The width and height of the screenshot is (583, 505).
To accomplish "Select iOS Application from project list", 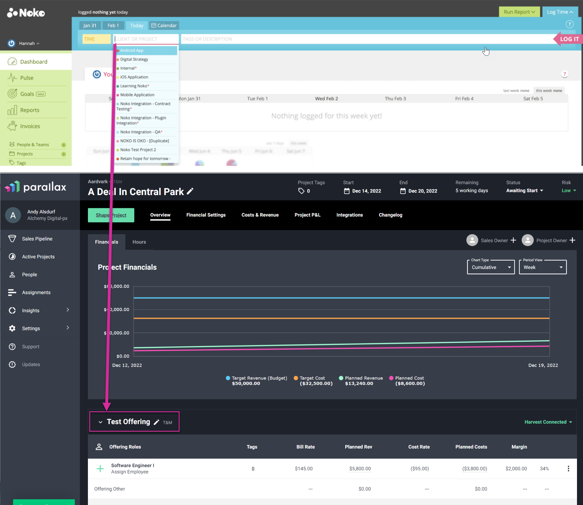I will [146, 77].
